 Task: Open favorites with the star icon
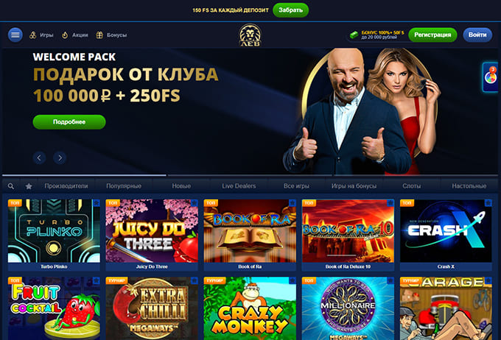point(29,186)
